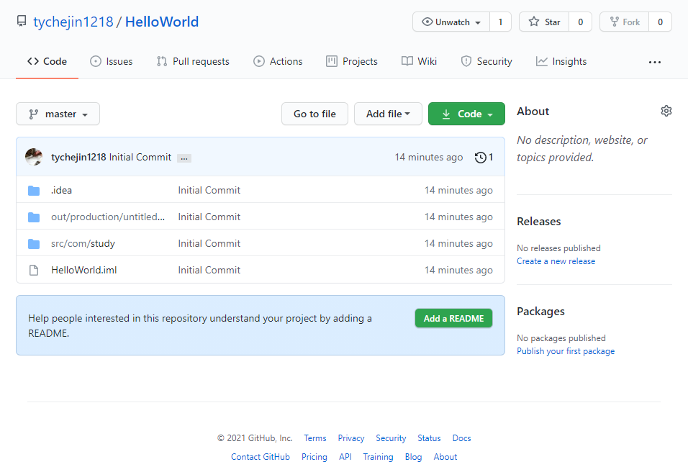688x467 pixels.
Task: Open the out/production/untitled... folder
Action: pyautogui.click(x=108, y=217)
